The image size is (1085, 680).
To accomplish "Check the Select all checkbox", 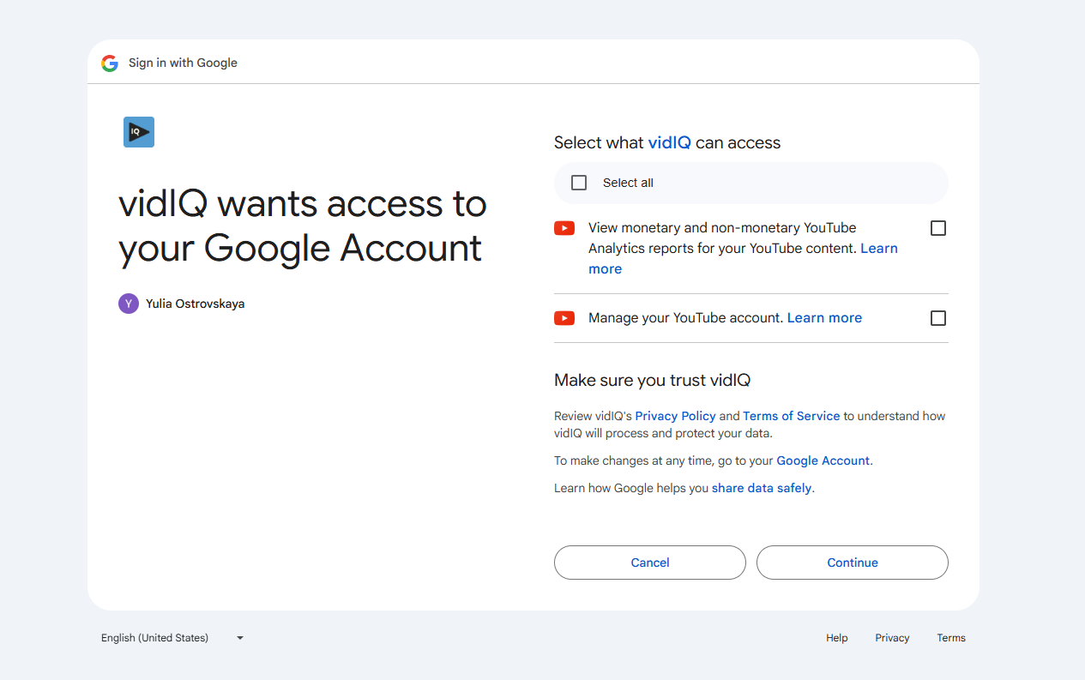I will pyautogui.click(x=579, y=183).
